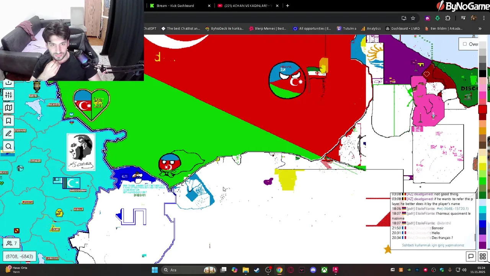Click the install app icon in the address bar
Viewport: 490px width, 276px height.
coord(404,18)
